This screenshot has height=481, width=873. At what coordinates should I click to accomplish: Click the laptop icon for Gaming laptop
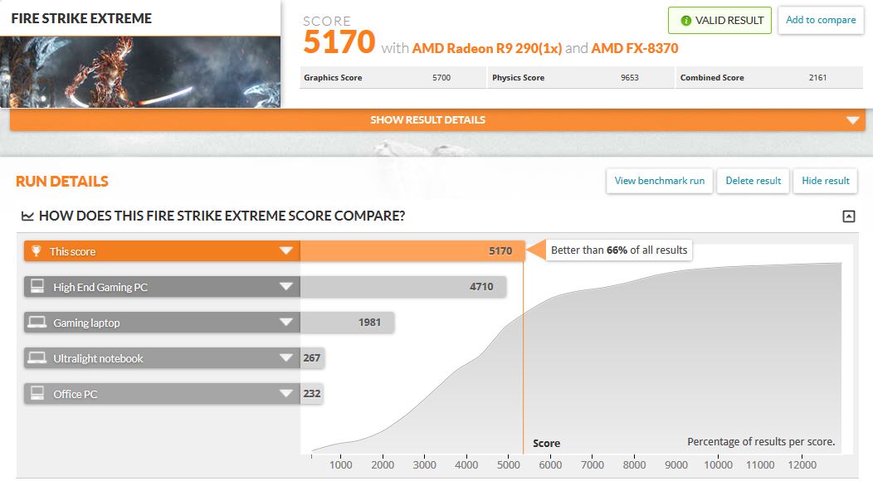coord(37,323)
